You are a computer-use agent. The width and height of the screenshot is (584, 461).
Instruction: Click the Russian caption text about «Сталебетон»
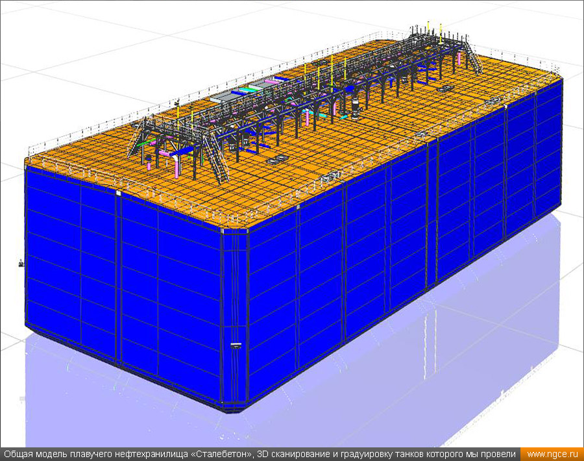coord(260,455)
